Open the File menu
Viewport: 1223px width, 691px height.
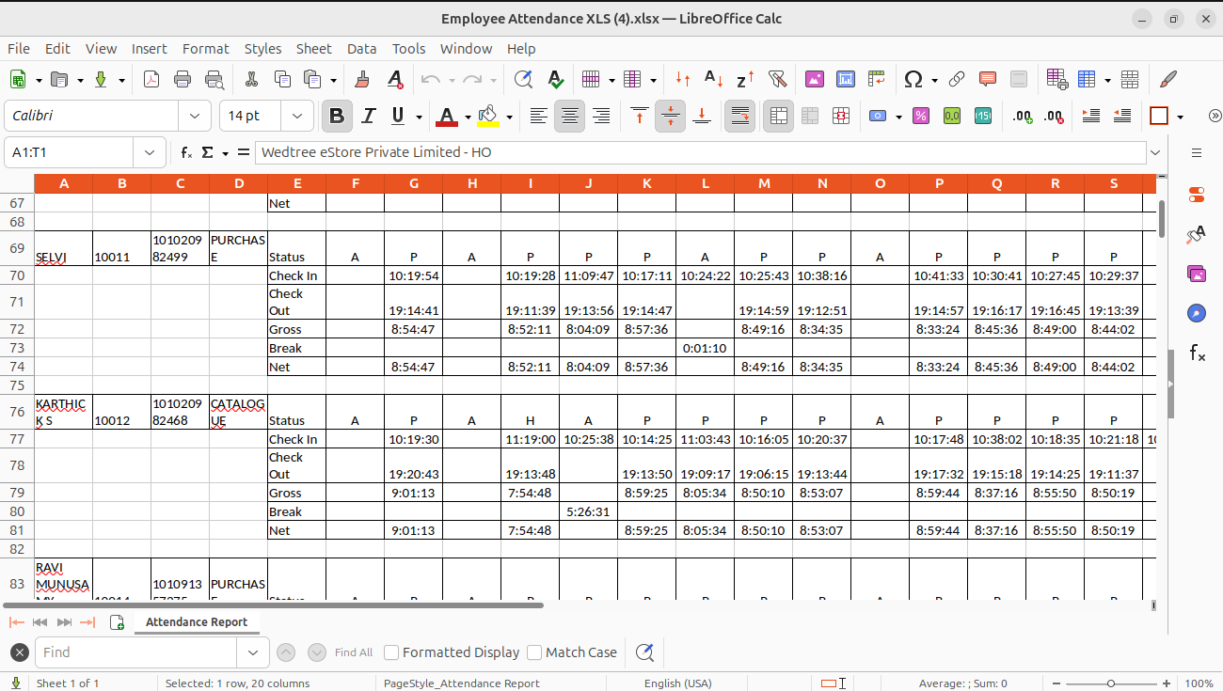coord(18,49)
